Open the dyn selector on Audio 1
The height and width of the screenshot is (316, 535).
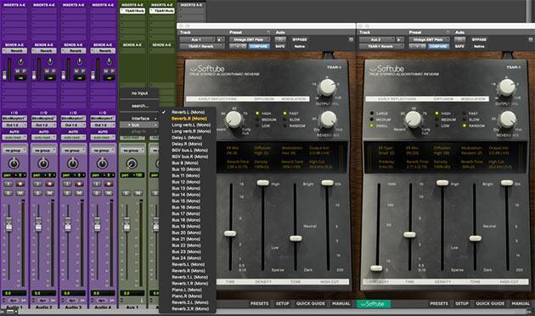pyautogui.click(x=14, y=301)
